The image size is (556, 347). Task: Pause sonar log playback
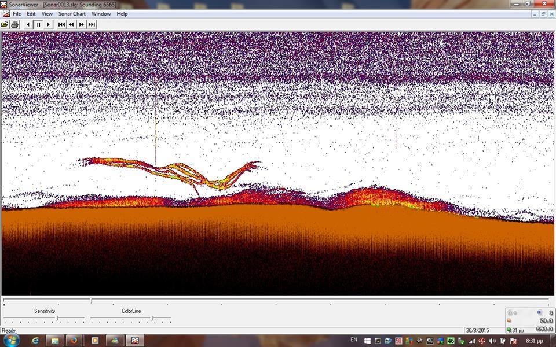point(38,24)
